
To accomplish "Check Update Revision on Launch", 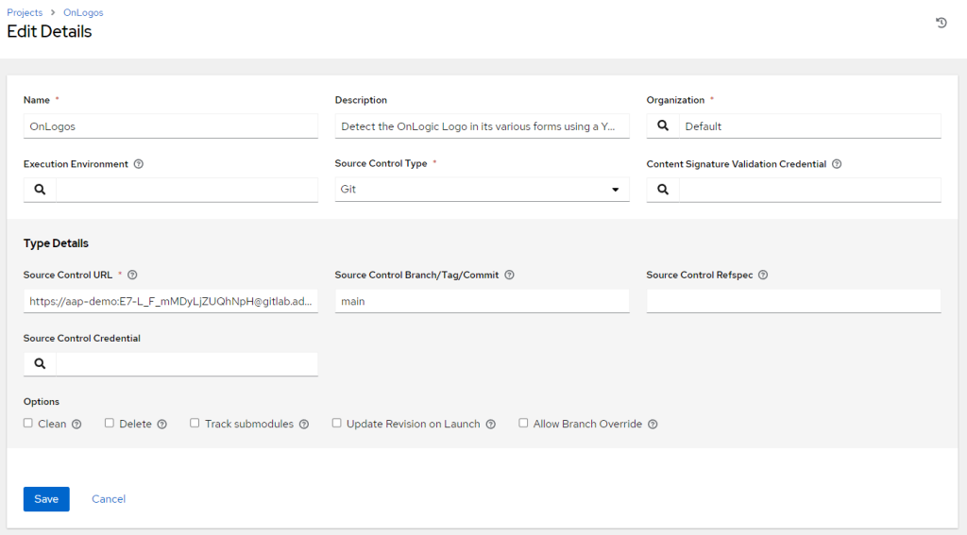I will point(336,424).
